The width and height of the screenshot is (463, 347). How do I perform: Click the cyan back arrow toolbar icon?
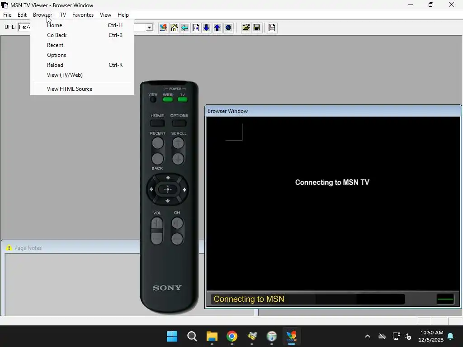point(185,28)
